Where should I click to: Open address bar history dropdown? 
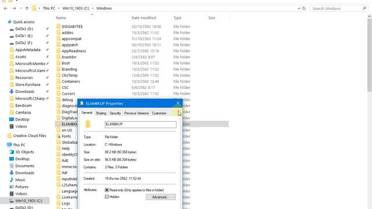click(299, 8)
